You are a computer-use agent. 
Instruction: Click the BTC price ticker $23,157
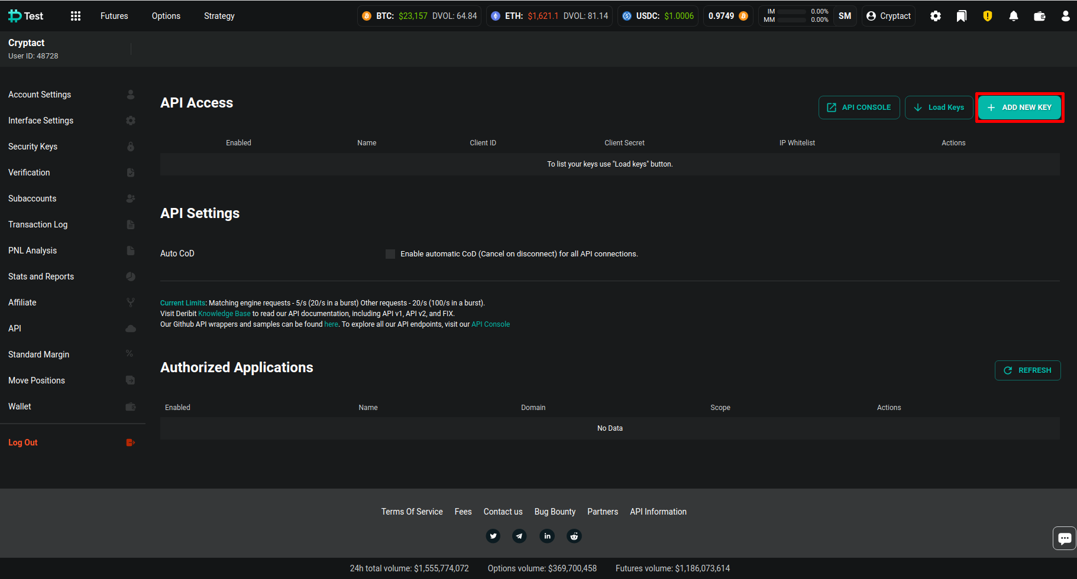(413, 16)
